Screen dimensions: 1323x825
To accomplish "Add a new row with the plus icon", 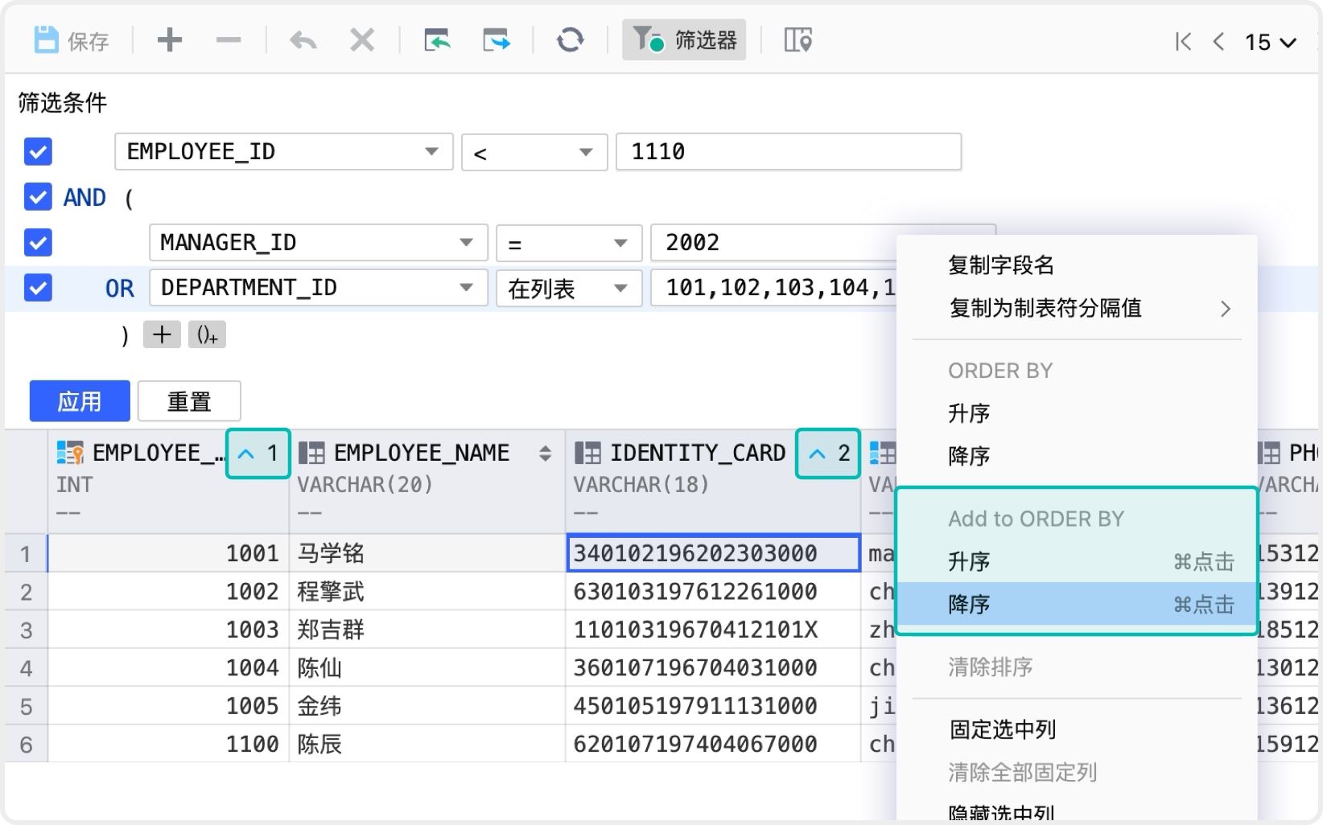I will coord(169,40).
